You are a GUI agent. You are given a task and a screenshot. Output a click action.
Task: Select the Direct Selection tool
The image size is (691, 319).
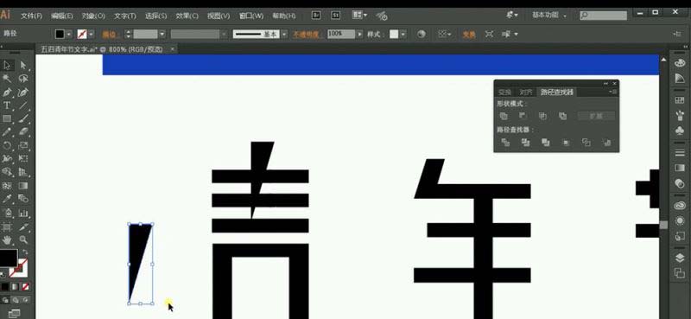tap(23, 66)
